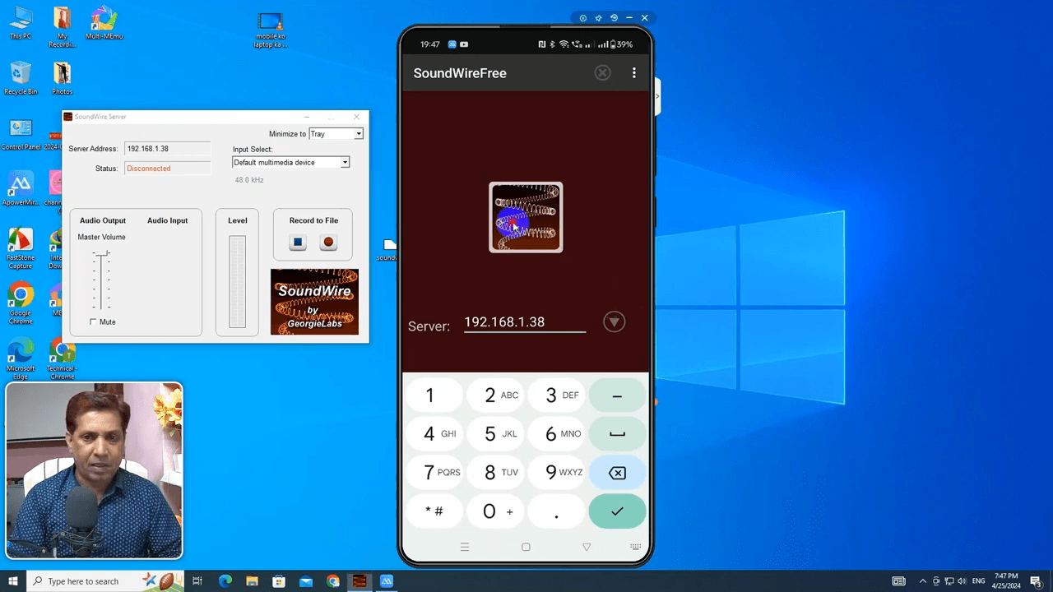Tap the 8 TUV key on phone keypad
The width and height of the screenshot is (1053, 592).
(497, 473)
